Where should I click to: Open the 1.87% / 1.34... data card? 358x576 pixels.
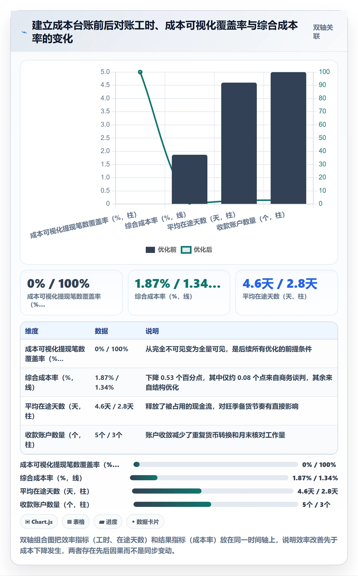click(179, 293)
